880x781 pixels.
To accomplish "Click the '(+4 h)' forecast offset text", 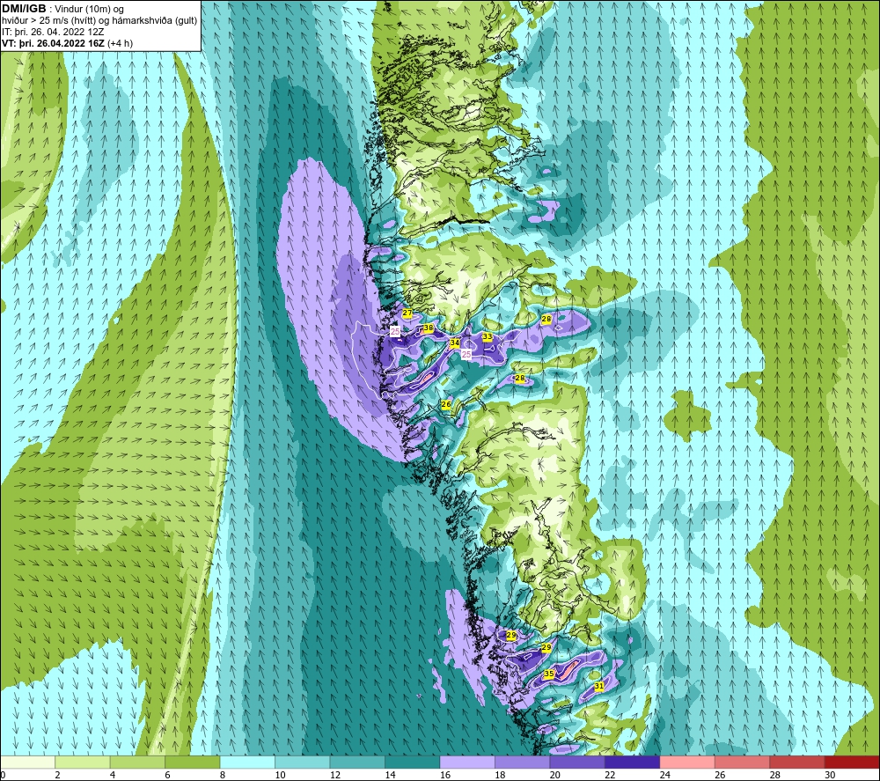I will click(120, 43).
